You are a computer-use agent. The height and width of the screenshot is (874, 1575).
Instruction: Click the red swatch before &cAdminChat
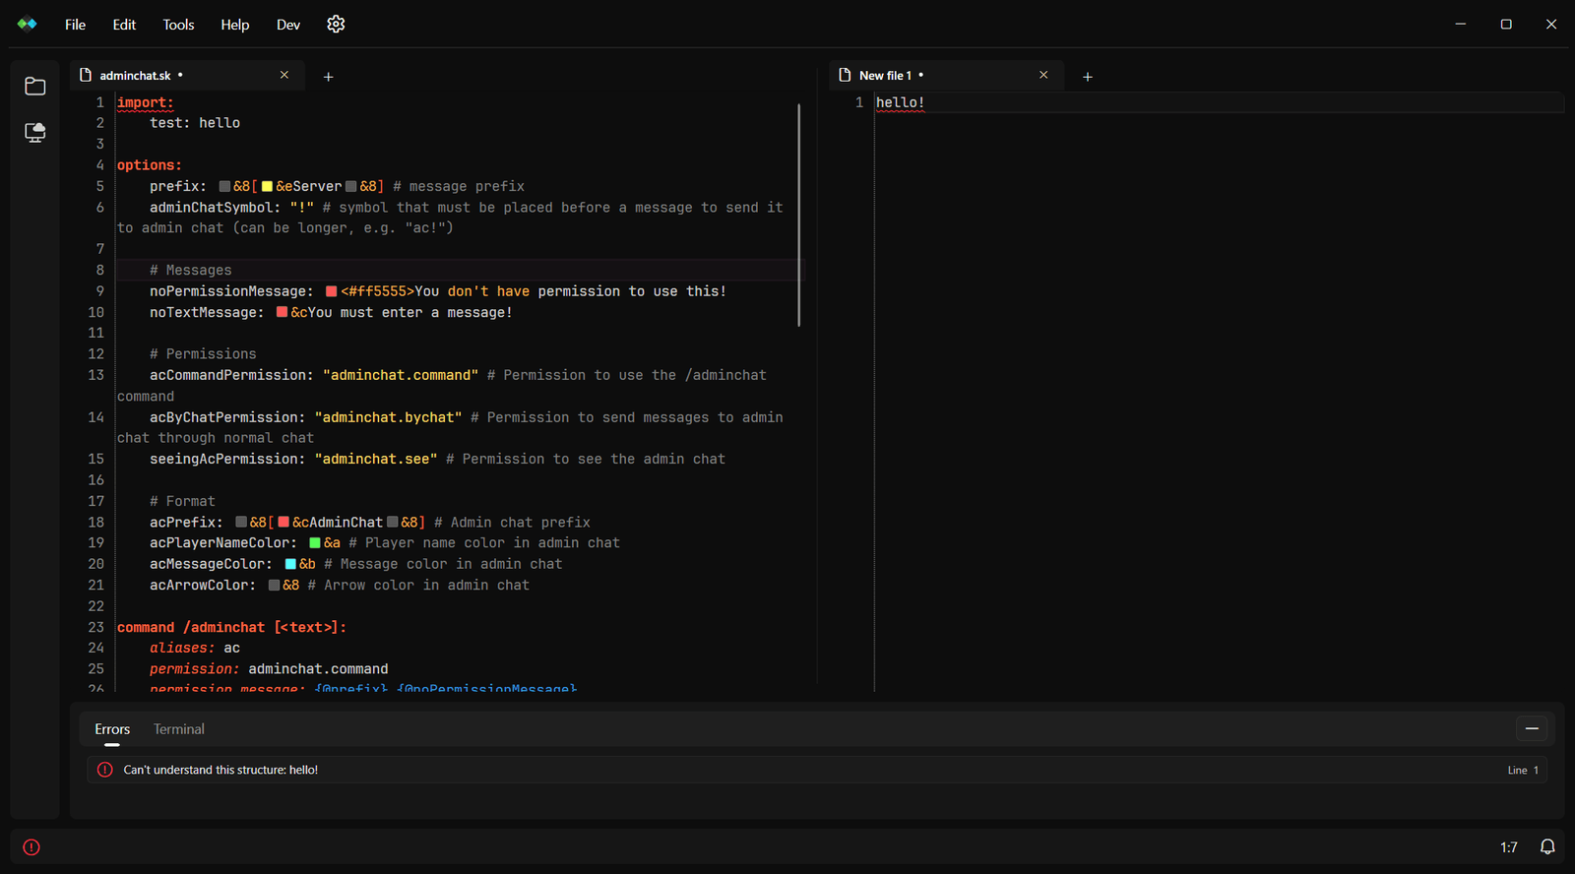[283, 523]
